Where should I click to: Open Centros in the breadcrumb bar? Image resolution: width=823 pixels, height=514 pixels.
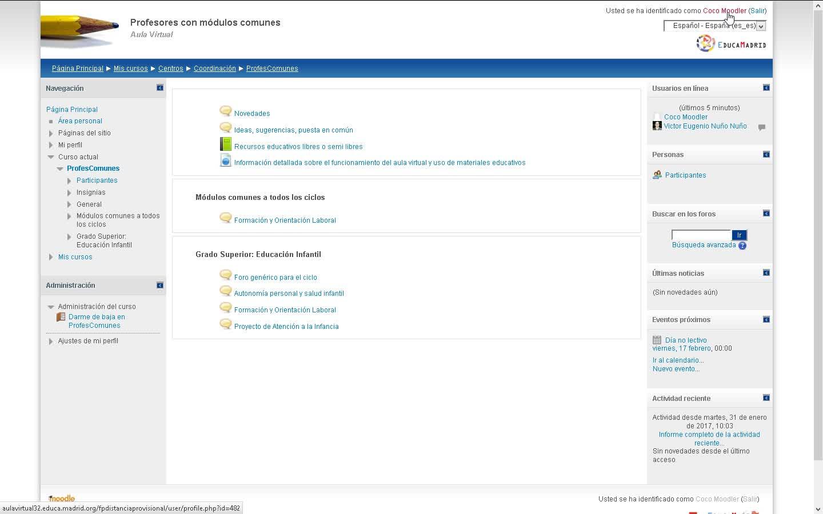coord(171,69)
